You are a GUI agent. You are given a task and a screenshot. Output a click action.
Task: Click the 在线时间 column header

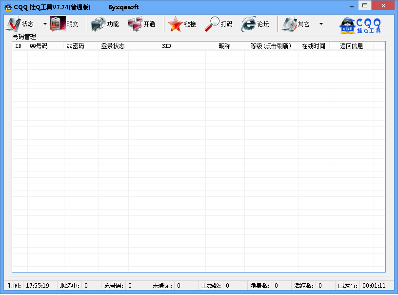tap(314, 46)
